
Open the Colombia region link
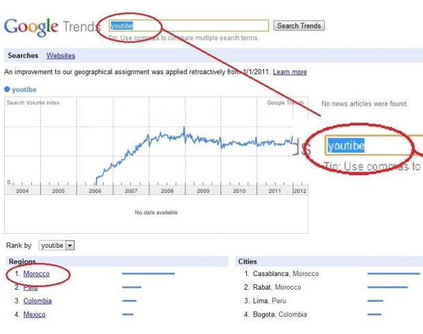coord(38,301)
